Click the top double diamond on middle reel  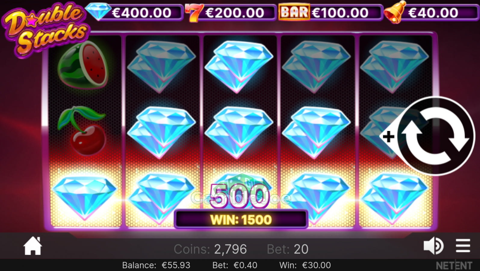point(239,67)
